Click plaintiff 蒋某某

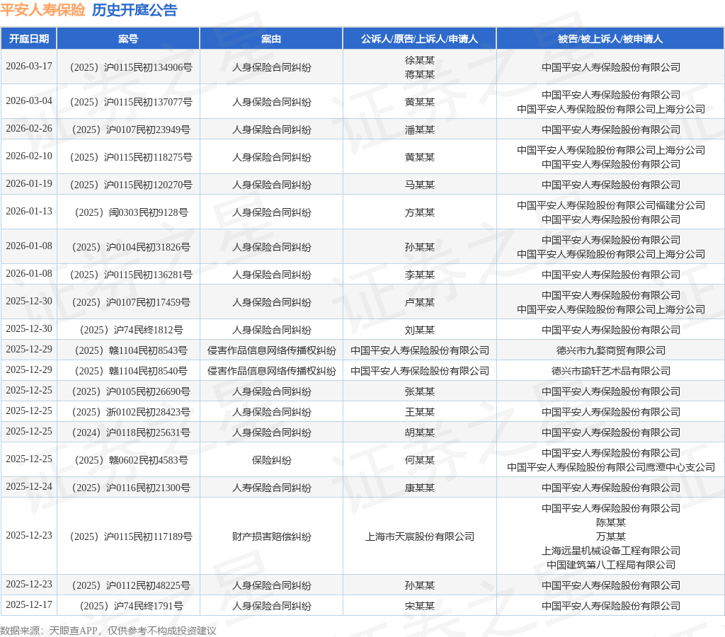419,74
